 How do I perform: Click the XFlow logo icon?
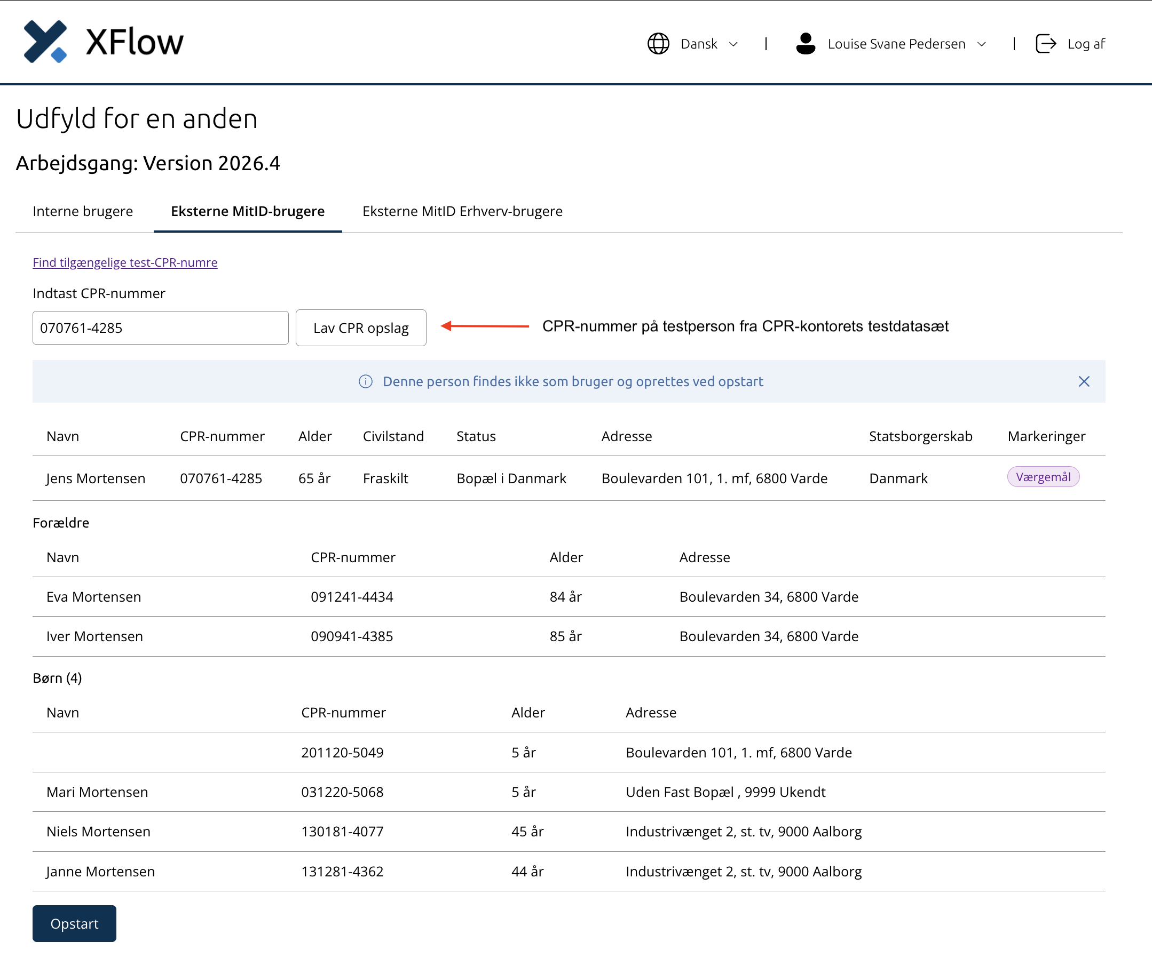pyautogui.click(x=45, y=42)
